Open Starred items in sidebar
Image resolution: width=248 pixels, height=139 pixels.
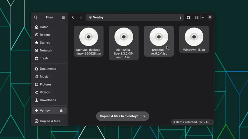click(x=49, y=42)
